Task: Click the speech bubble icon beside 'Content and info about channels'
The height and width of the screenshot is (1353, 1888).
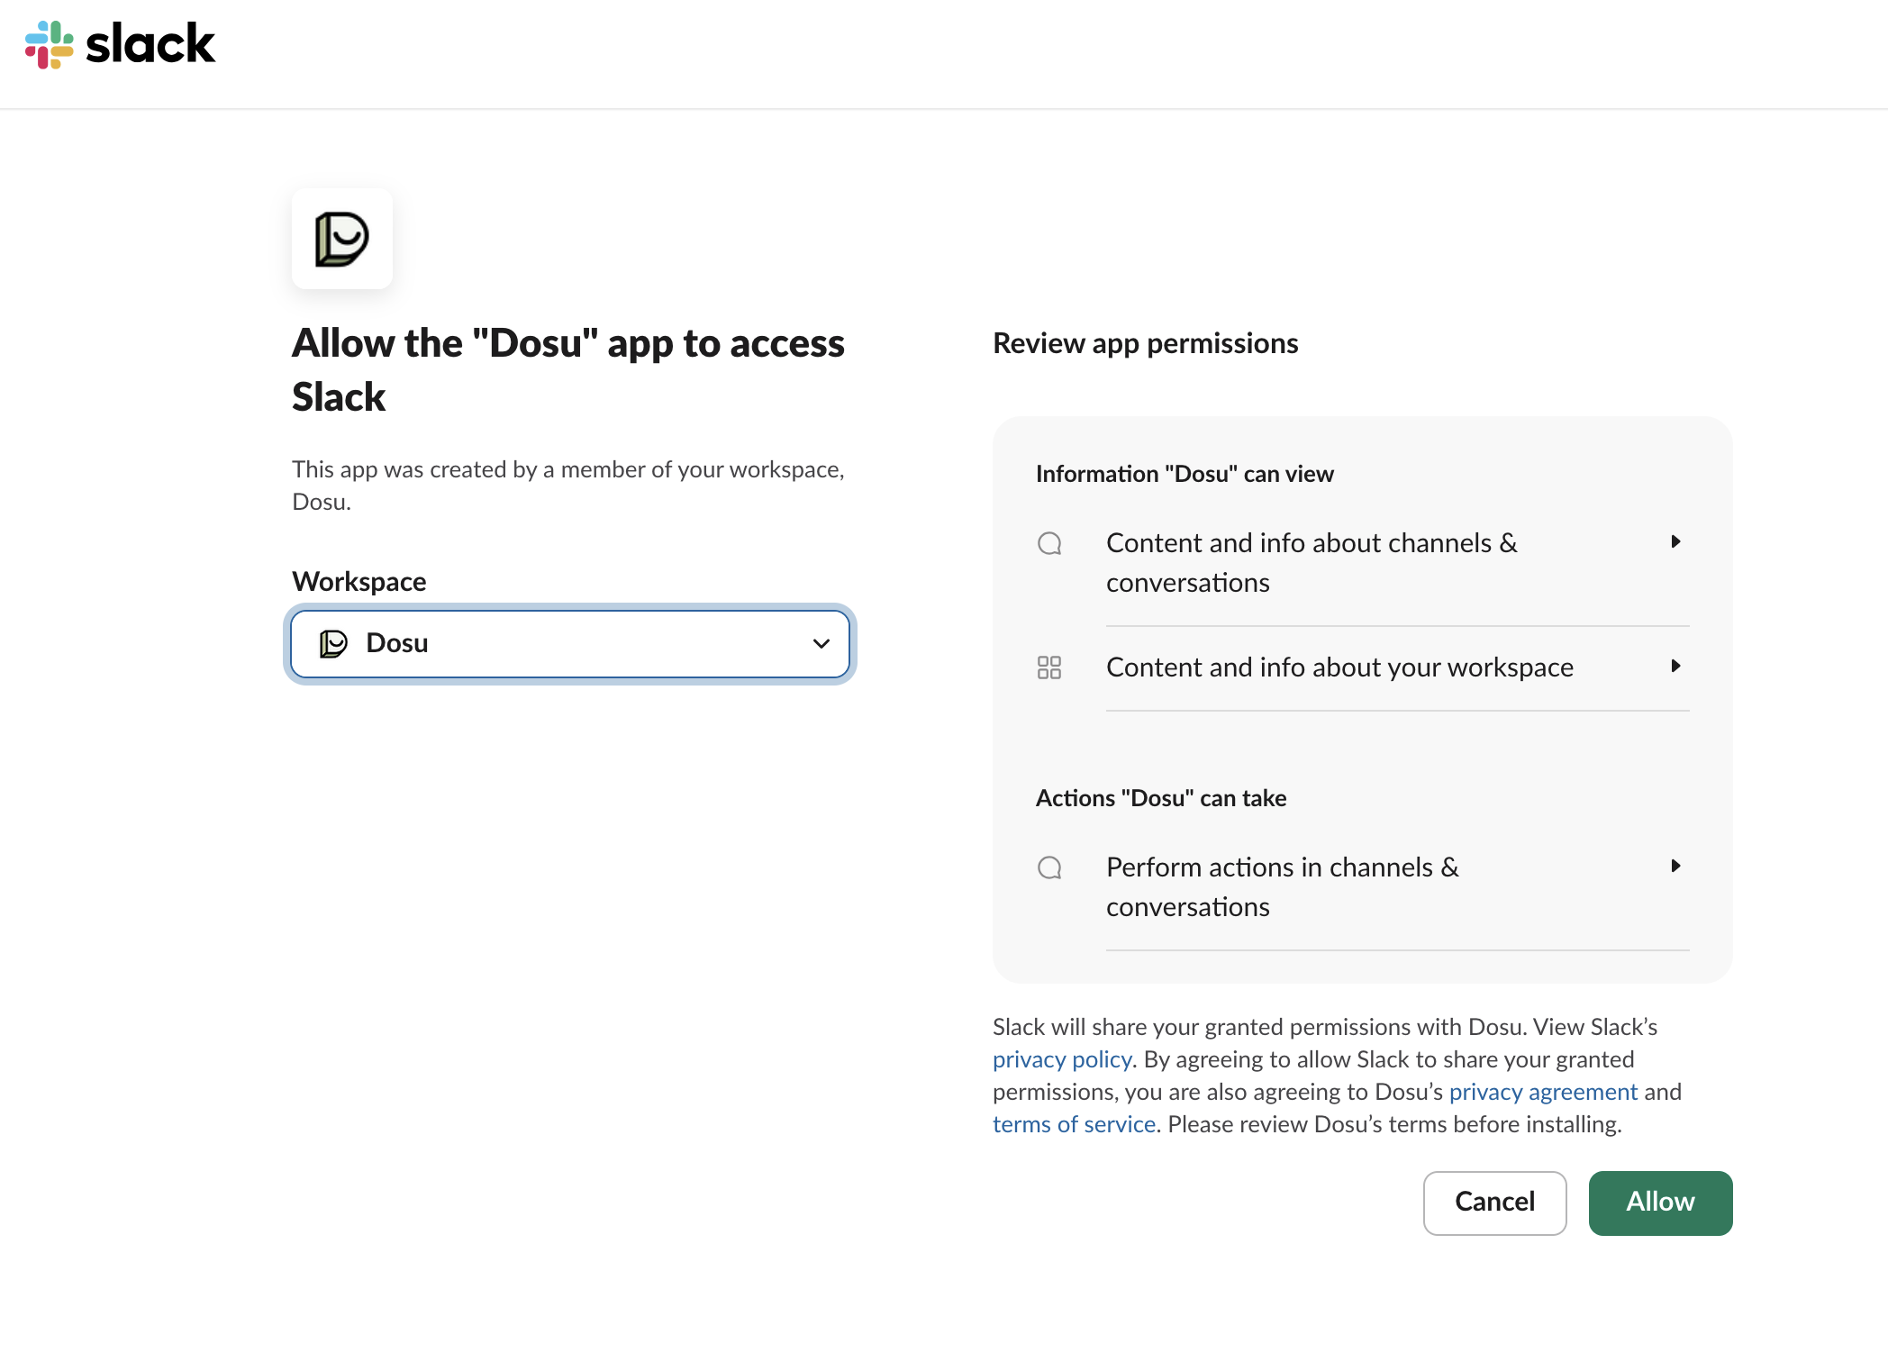Action: [x=1049, y=543]
